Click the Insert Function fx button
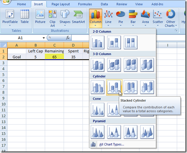Image resolution: width=187 pixels, height=153 pixels. point(68,38)
